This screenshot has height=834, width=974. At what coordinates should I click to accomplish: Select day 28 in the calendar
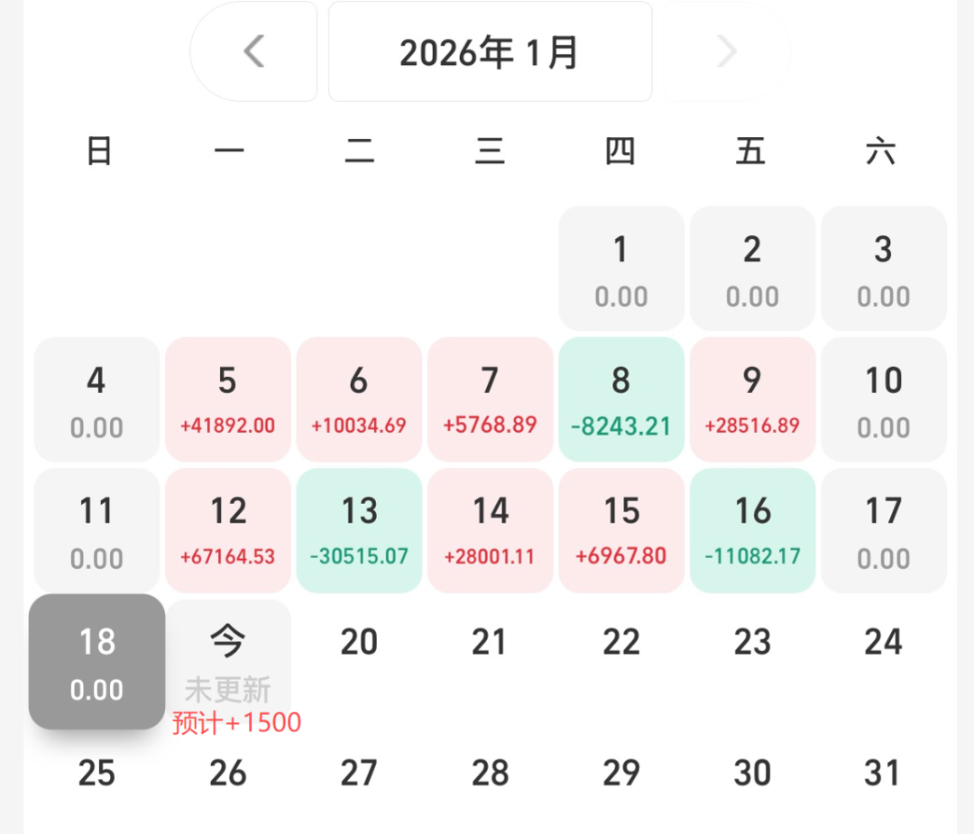490,774
